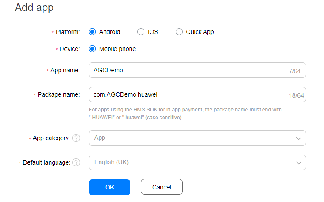Select the Mobile phone device radio
Screen dimensions: 324x202
[x=92, y=49]
